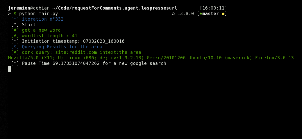Click the clock timestamp 16:00:11

coord(213,8)
